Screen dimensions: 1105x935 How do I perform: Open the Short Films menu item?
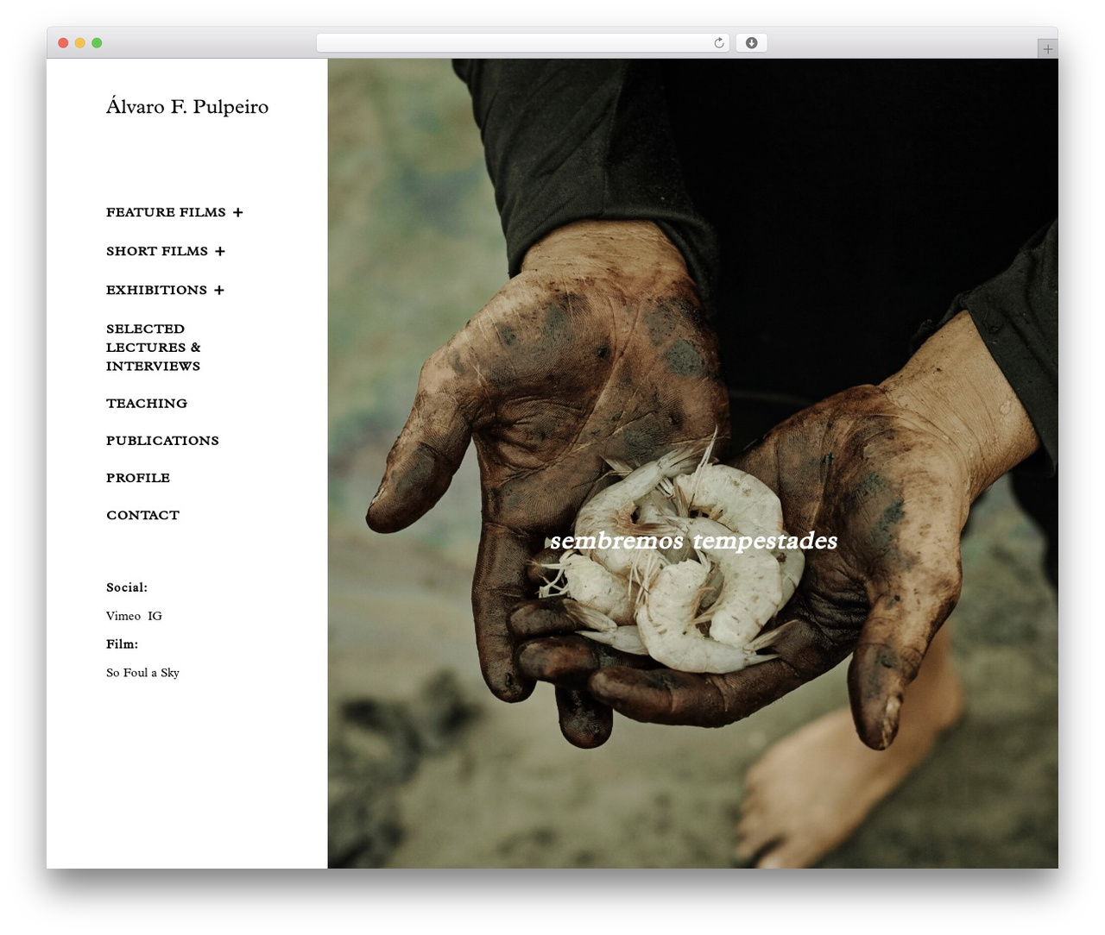pos(157,251)
